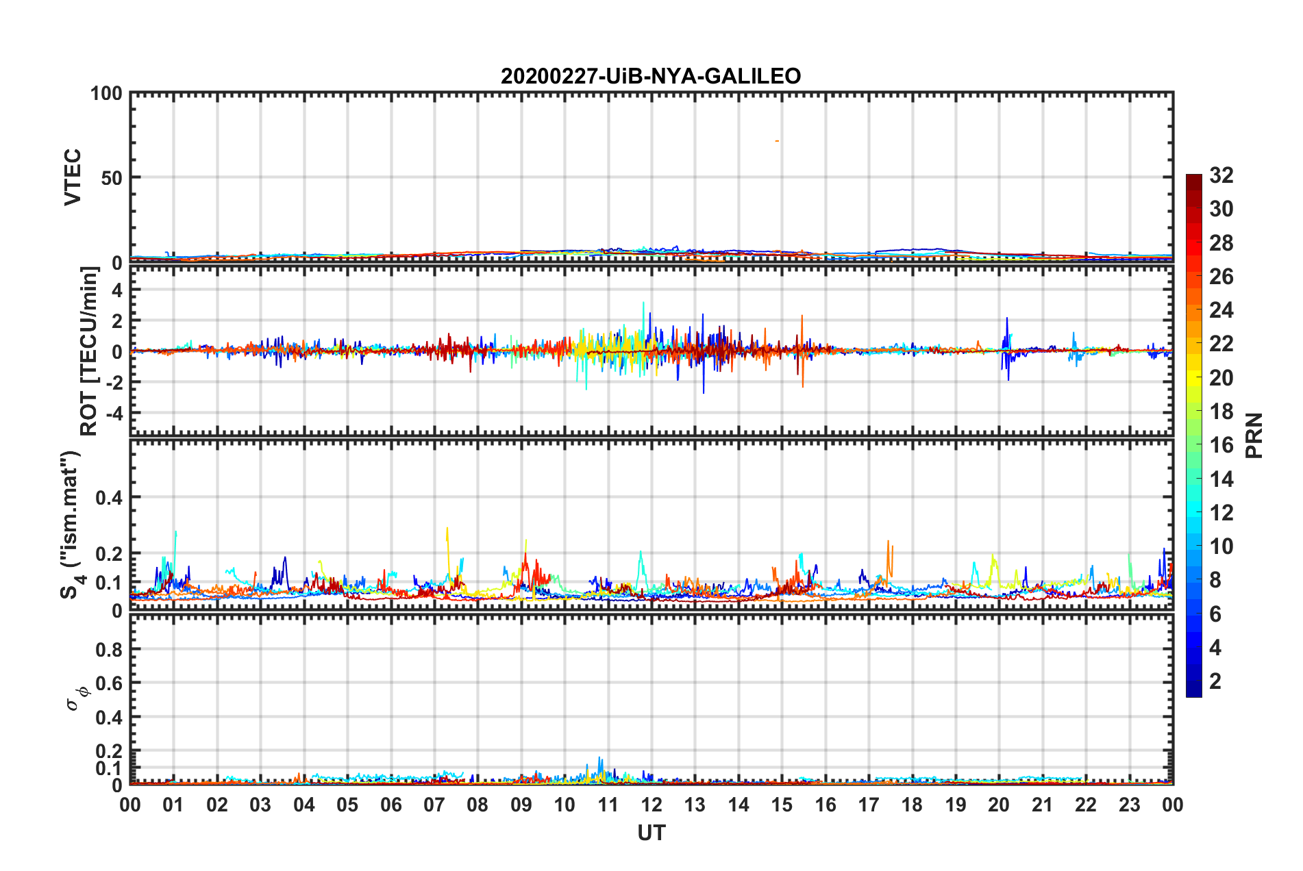This screenshot has width=1303, height=871.
Task: Click the UT x-axis label
Action: tap(651, 833)
